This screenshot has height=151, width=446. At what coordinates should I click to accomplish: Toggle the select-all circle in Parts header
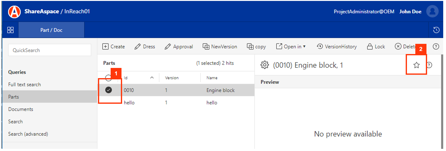coord(108,78)
